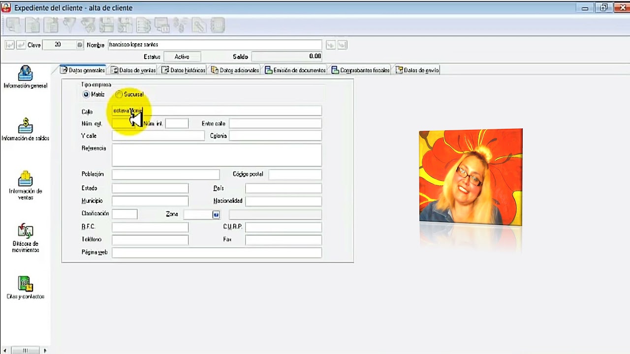Click the Nombre field with francisco lopez santos

(215, 45)
